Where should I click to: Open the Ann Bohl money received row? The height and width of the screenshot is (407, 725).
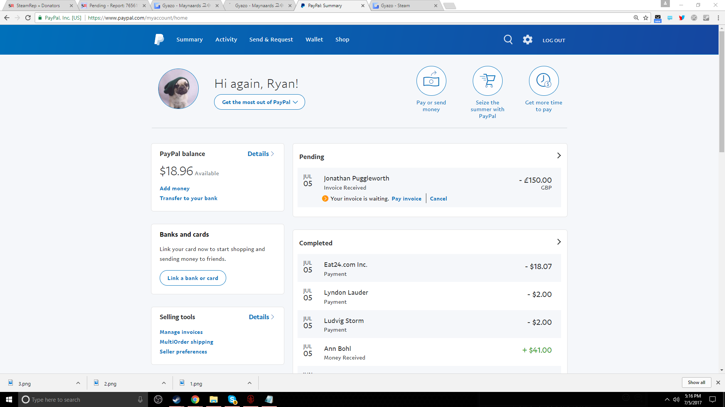click(x=429, y=352)
